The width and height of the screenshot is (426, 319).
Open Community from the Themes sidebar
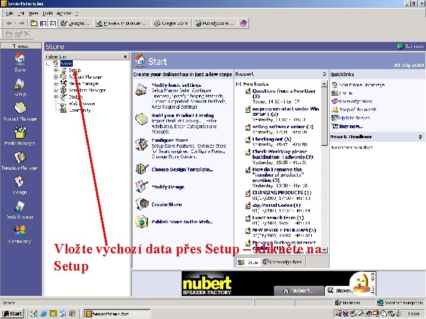pyautogui.click(x=20, y=235)
